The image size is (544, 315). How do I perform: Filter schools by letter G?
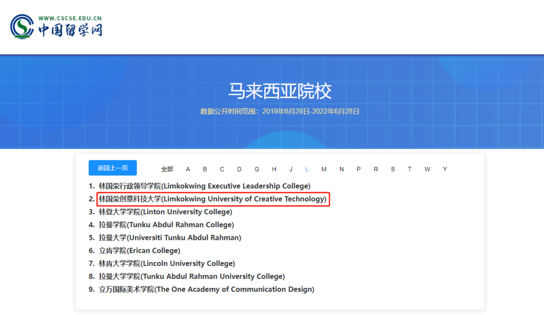click(x=257, y=169)
